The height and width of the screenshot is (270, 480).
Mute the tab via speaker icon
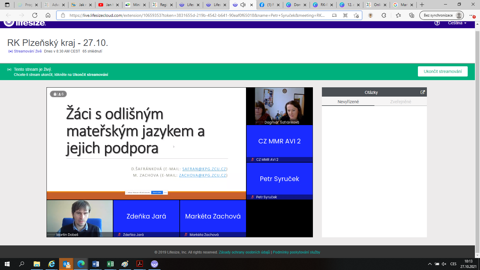coord(243,5)
